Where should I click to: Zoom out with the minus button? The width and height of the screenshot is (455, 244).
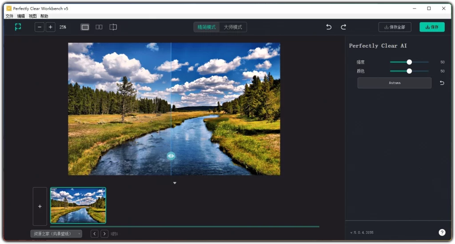40,27
